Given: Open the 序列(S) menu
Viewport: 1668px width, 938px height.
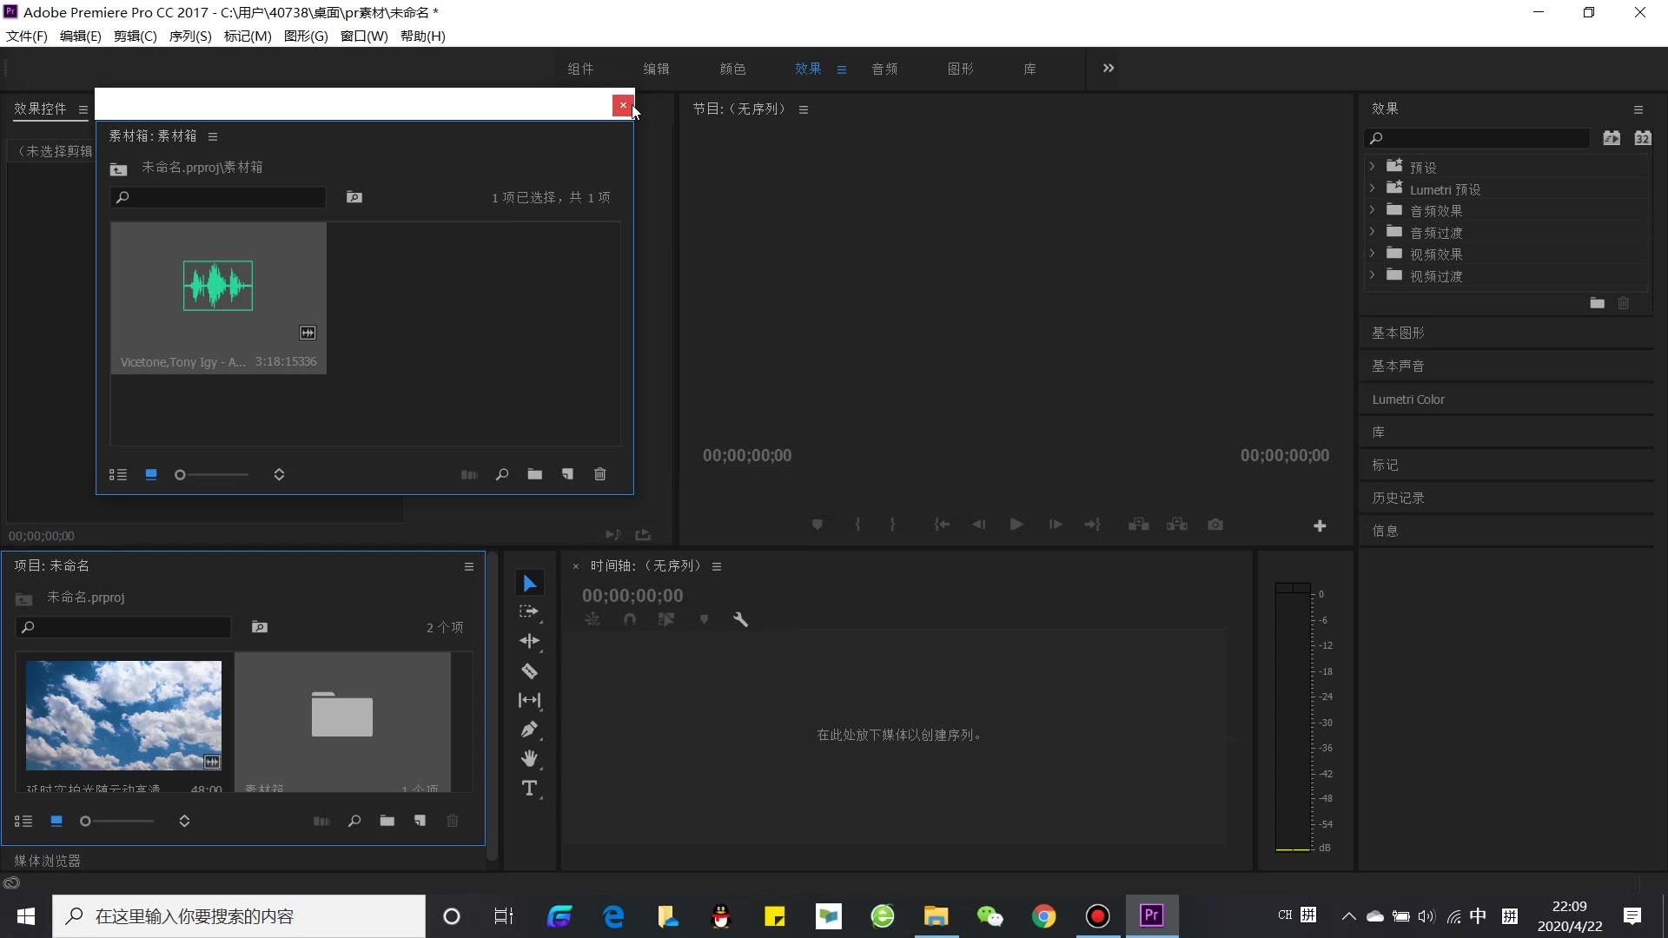Looking at the screenshot, I should [190, 36].
